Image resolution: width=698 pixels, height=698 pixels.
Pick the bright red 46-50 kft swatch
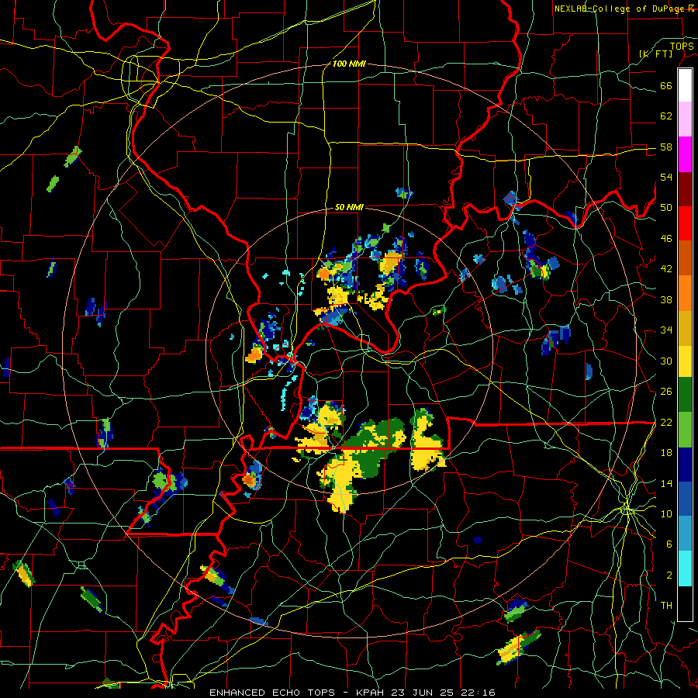point(685,223)
